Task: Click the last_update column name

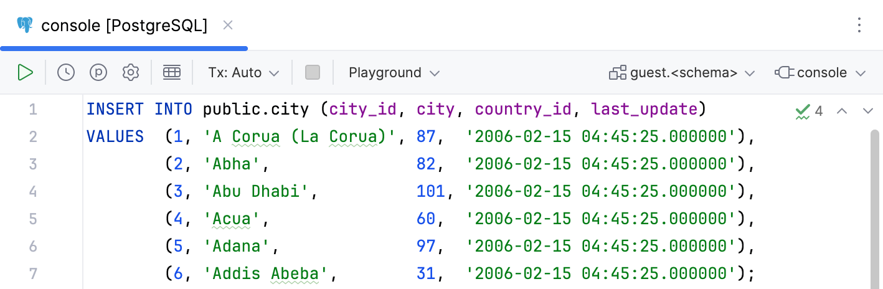Action: coord(644,110)
